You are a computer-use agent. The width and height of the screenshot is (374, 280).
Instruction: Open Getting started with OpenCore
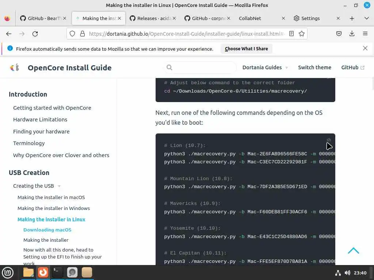52,108
